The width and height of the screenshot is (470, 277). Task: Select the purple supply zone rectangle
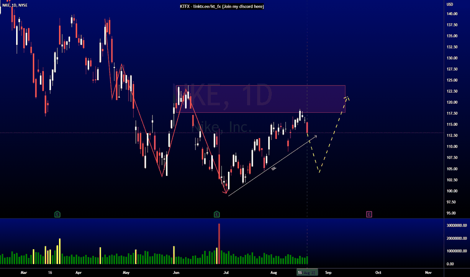coord(261,99)
